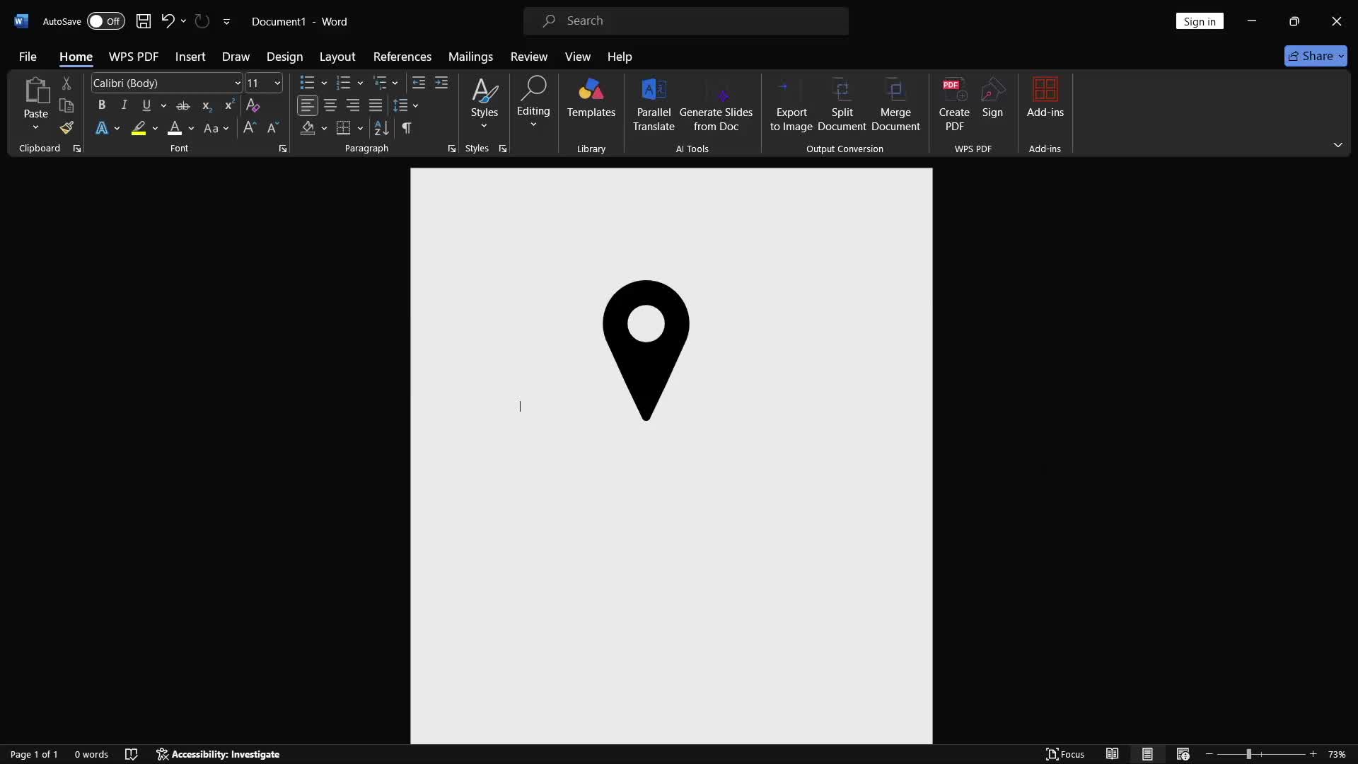
Task: Click the Save icon in title bar
Action: 144,21
